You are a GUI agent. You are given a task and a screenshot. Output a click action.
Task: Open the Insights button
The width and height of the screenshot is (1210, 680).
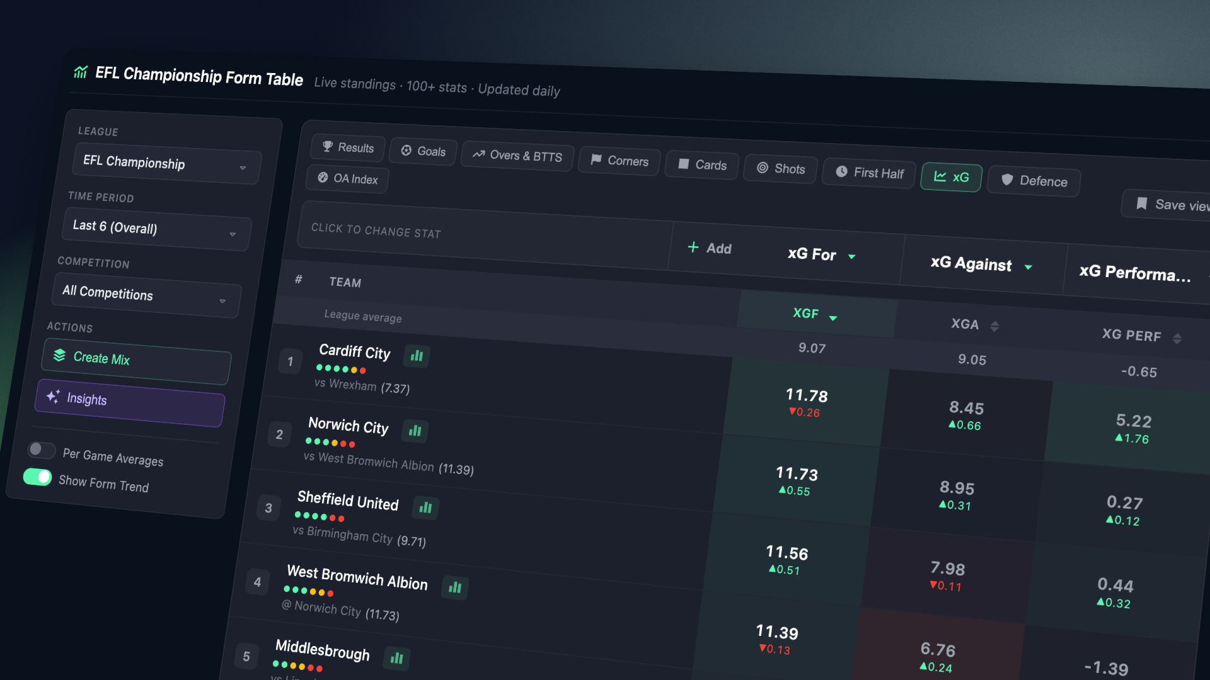[130, 403]
